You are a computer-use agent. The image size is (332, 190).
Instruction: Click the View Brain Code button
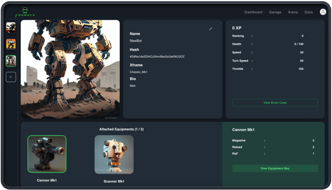click(275, 102)
